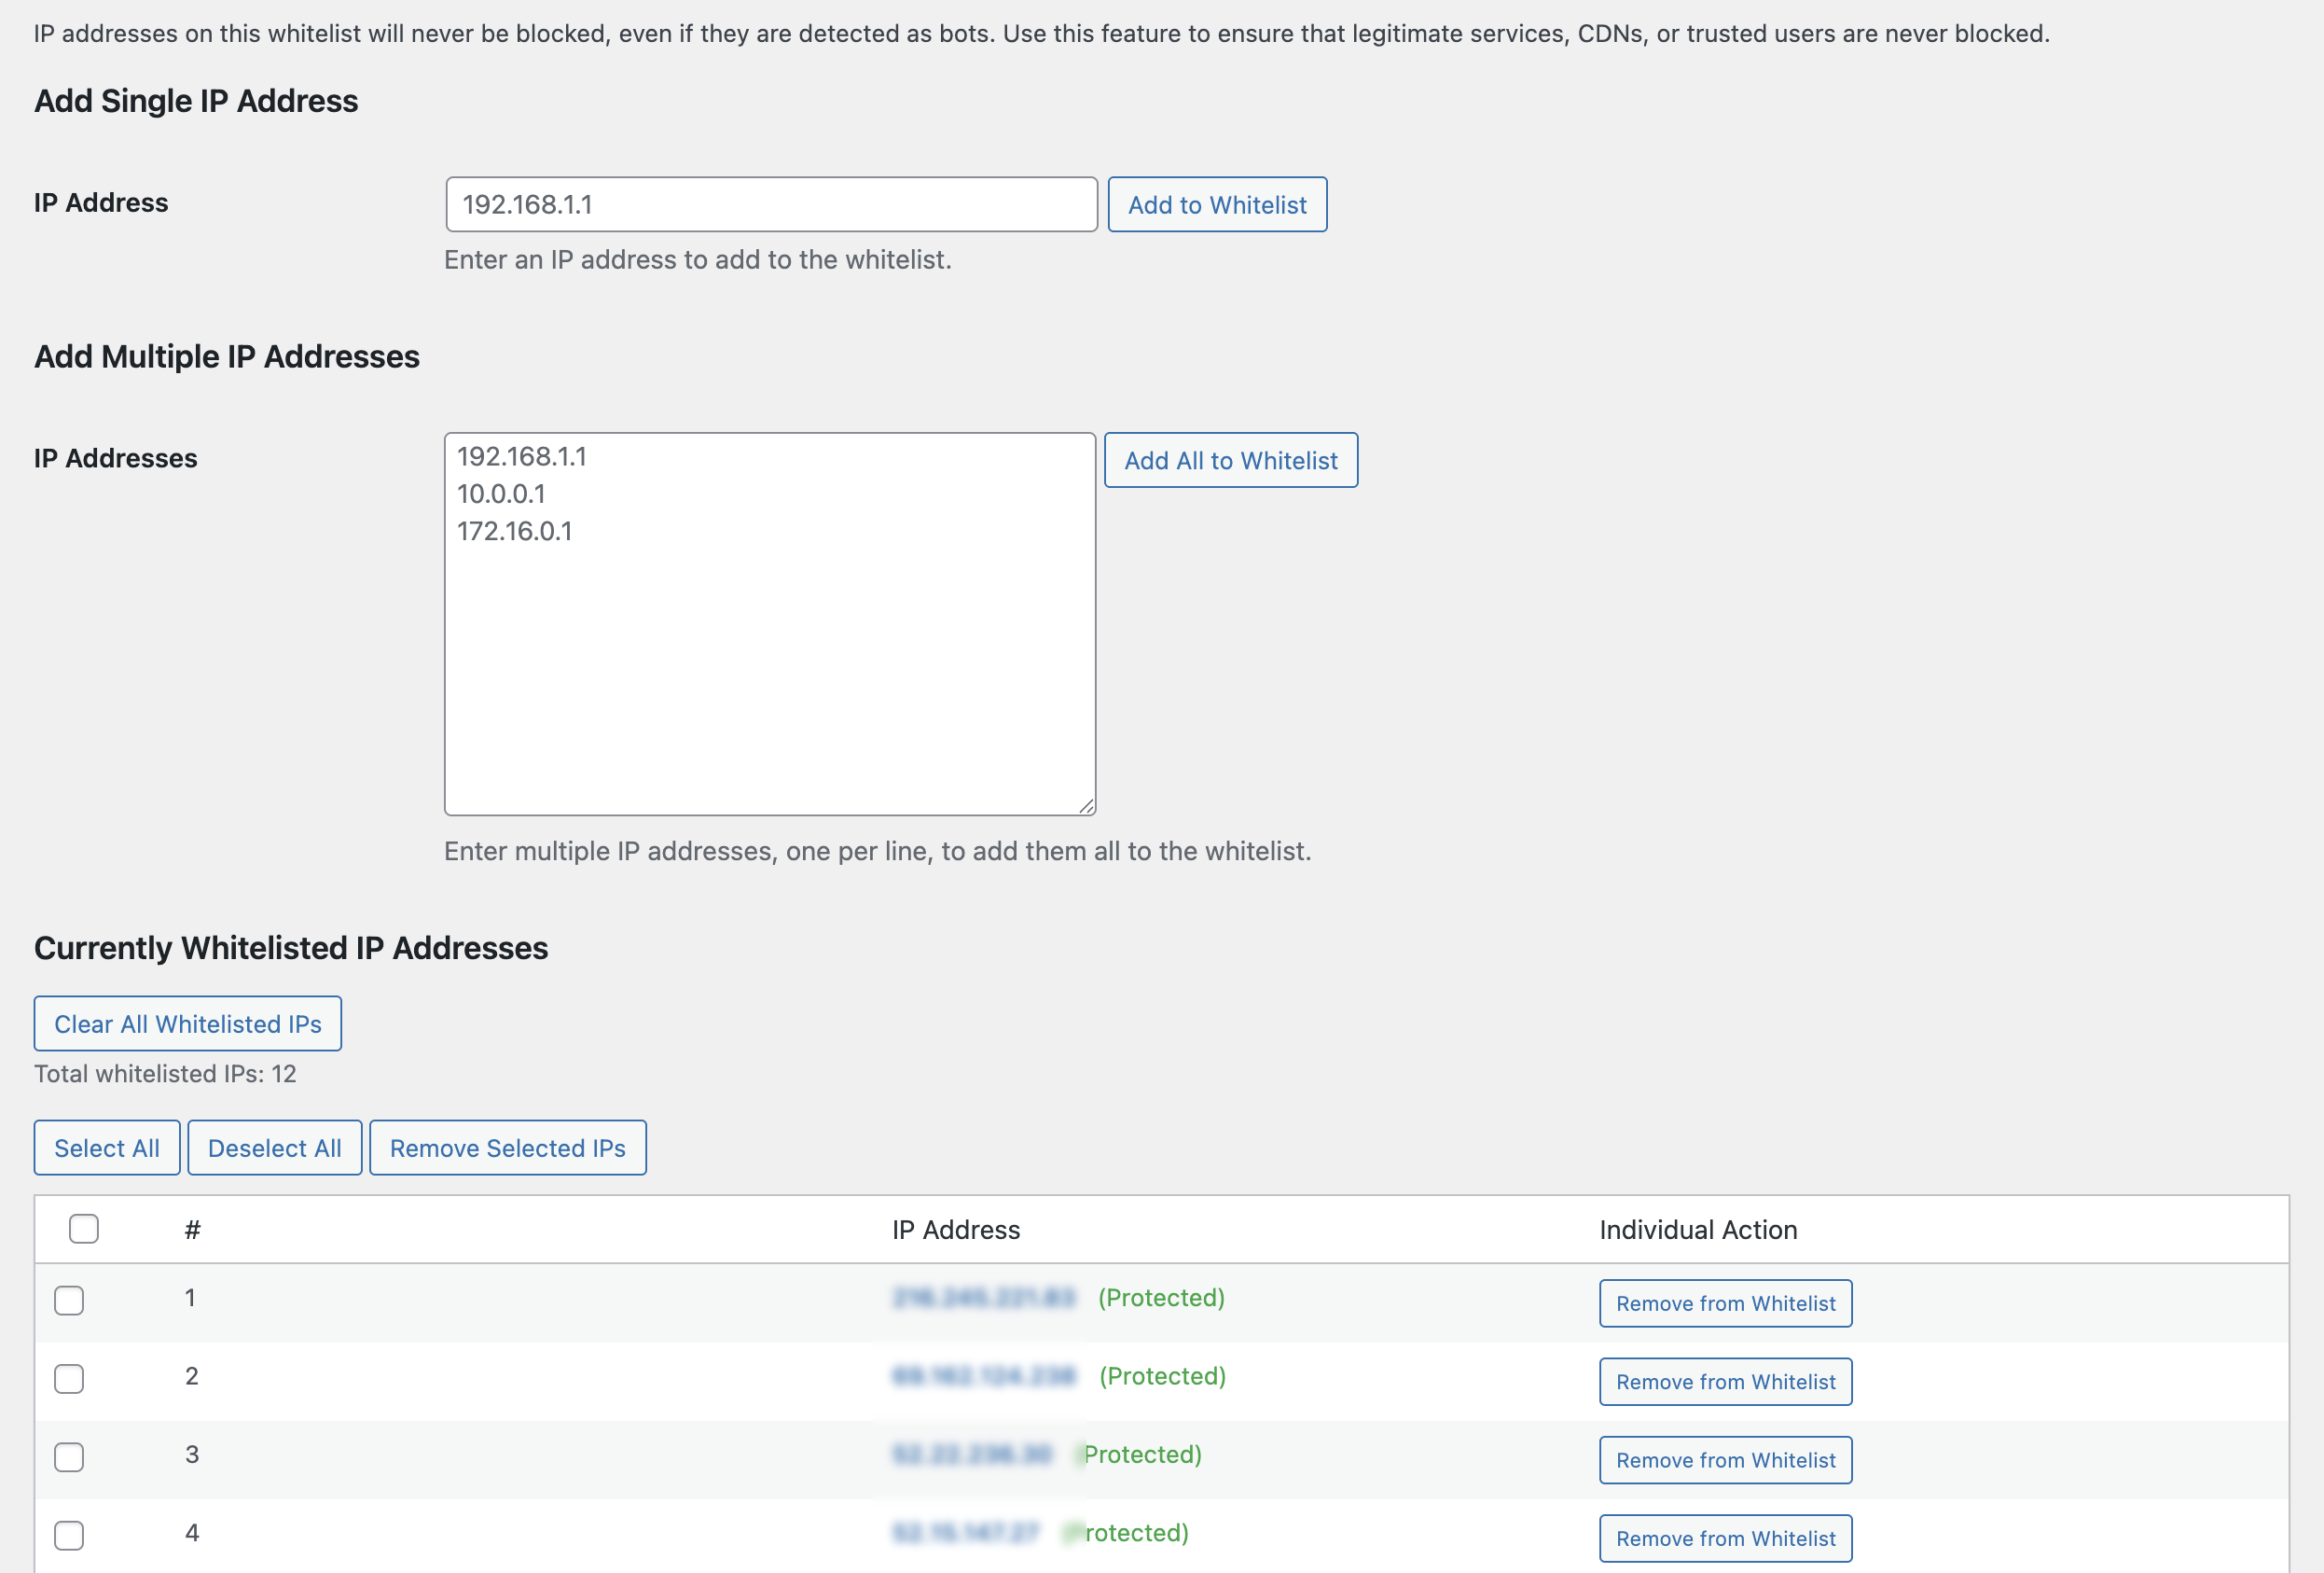Click inside the multiple IP Addresses textarea
This screenshot has width=2324, height=1573.
[x=770, y=640]
